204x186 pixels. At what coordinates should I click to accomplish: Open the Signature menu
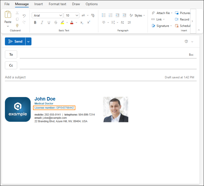tap(162, 26)
